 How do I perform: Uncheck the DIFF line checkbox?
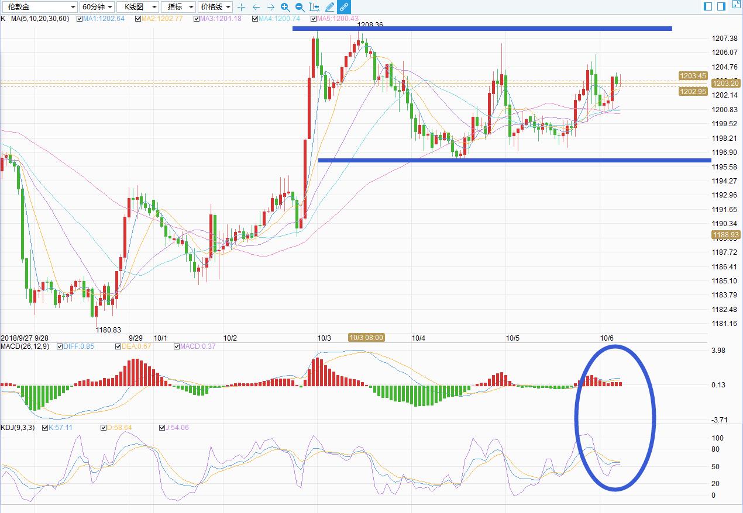[x=60, y=346]
